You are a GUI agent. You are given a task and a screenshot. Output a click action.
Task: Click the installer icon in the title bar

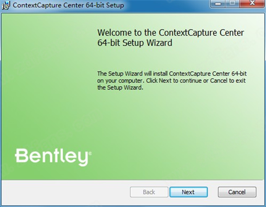click(x=6, y=5)
